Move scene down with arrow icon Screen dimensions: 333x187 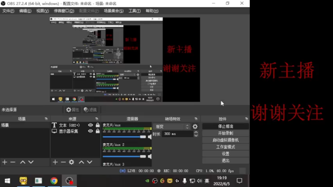(x=31, y=162)
